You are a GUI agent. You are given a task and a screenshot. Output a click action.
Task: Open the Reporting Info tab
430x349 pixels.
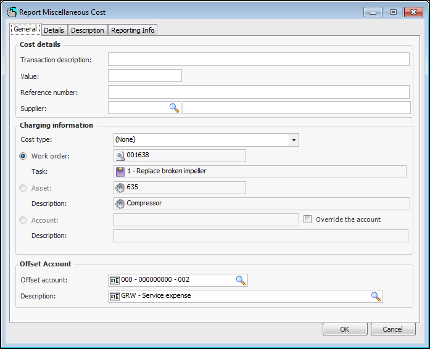[133, 30]
